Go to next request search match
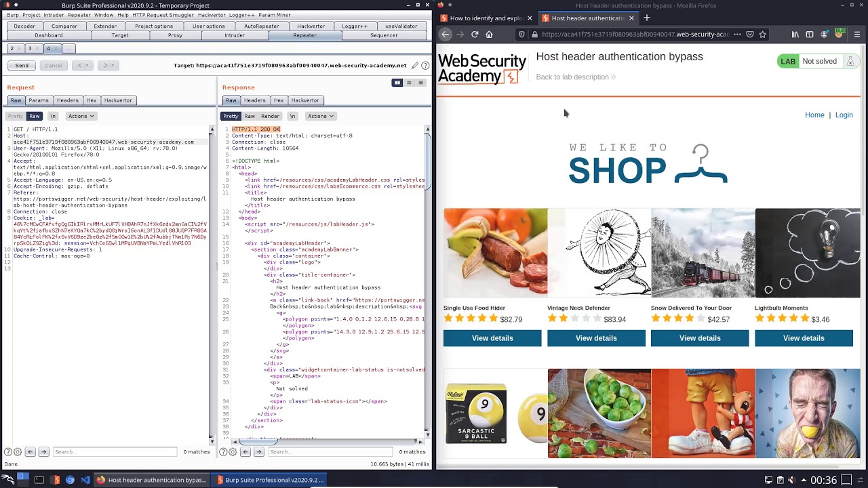This screenshot has height=488, width=868. (43, 452)
